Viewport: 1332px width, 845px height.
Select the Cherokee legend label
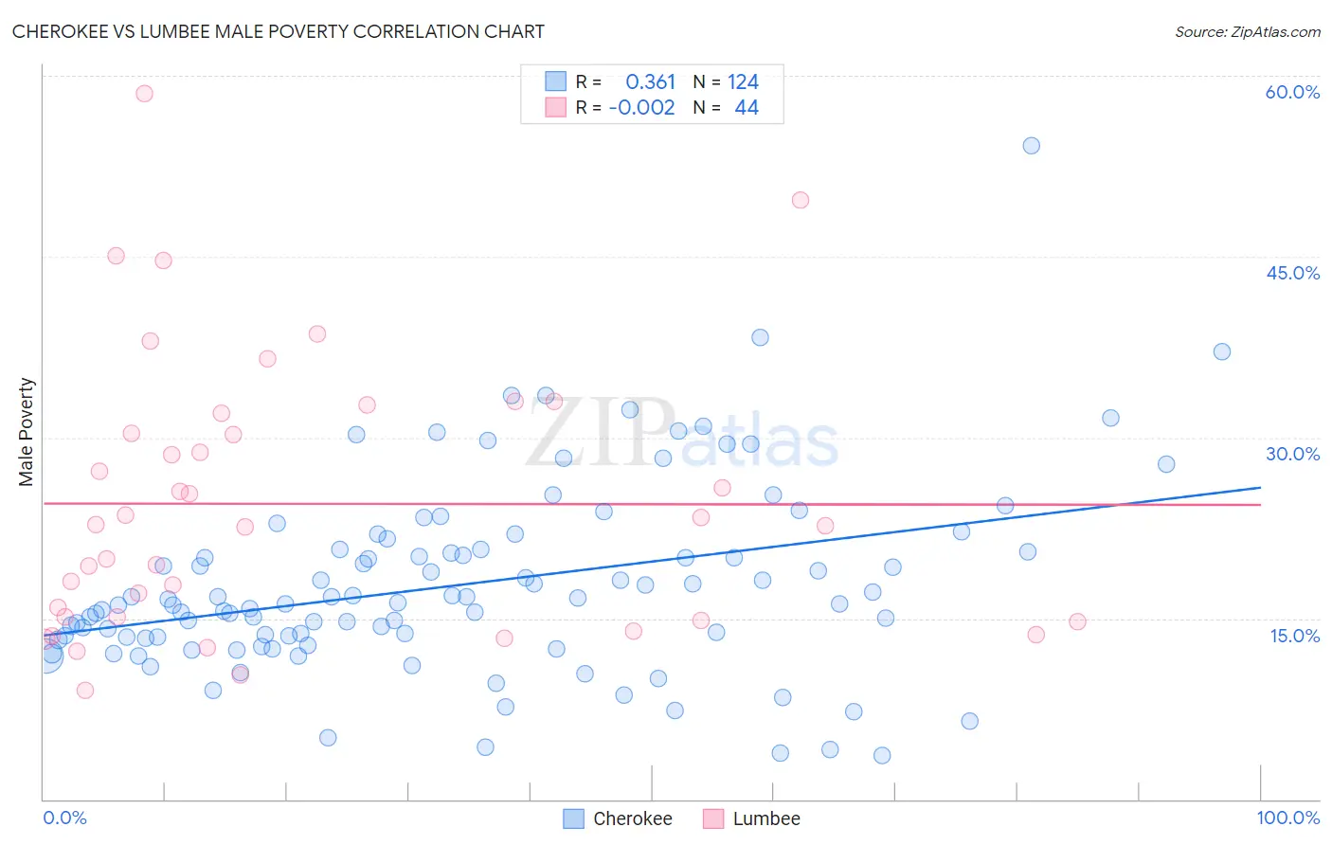pos(633,818)
